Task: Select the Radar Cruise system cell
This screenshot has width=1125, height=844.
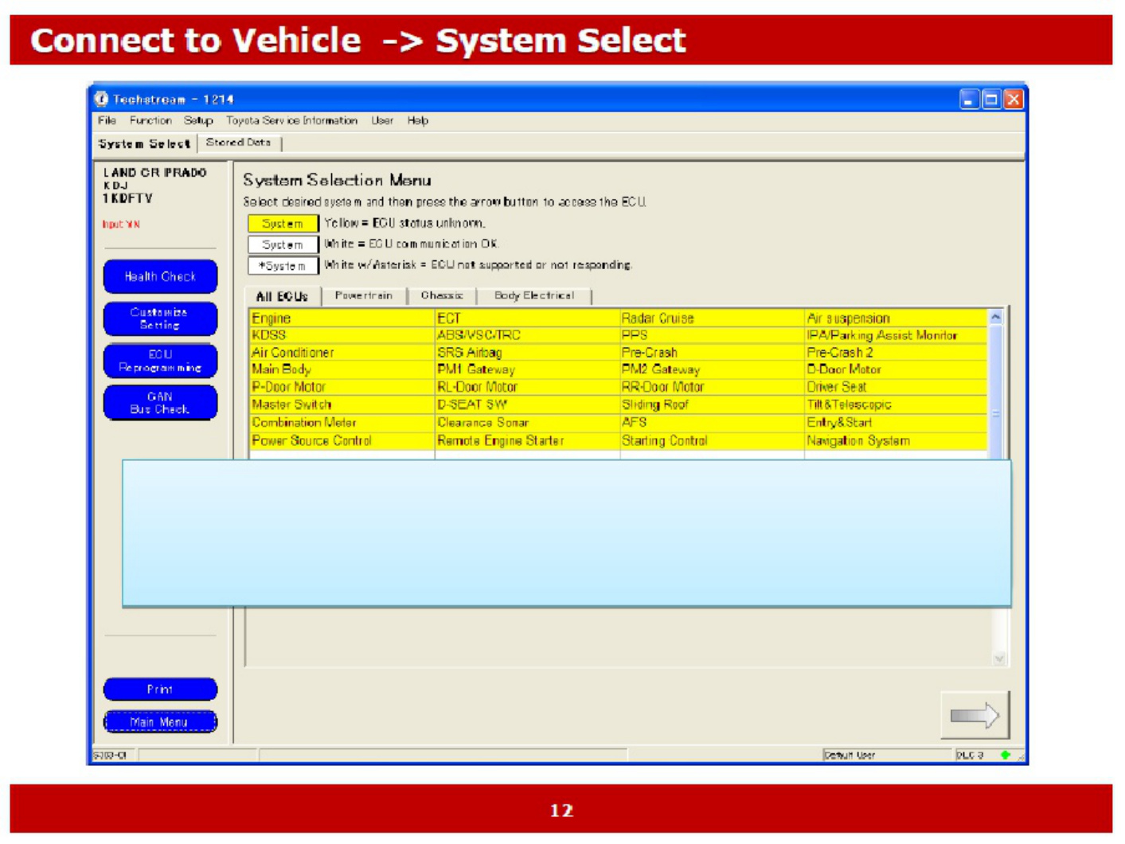Action: [712, 318]
